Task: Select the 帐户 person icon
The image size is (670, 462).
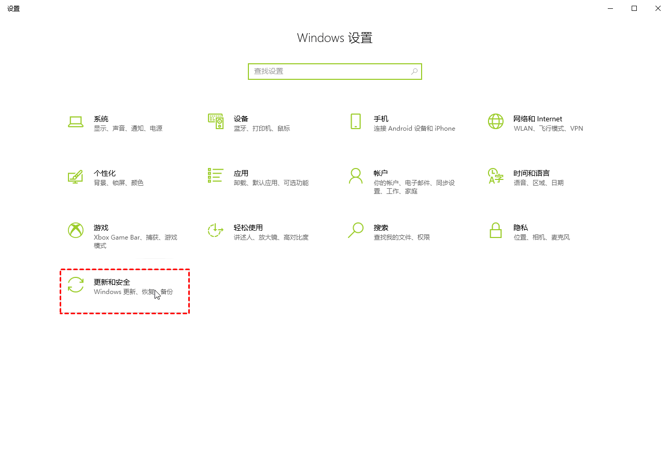Action: [356, 176]
